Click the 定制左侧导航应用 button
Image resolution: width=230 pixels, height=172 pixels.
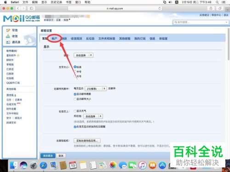tap(87, 140)
